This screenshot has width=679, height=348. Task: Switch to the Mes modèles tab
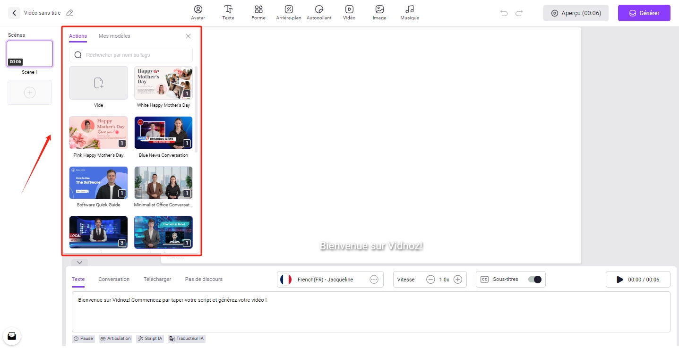(x=114, y=36)
